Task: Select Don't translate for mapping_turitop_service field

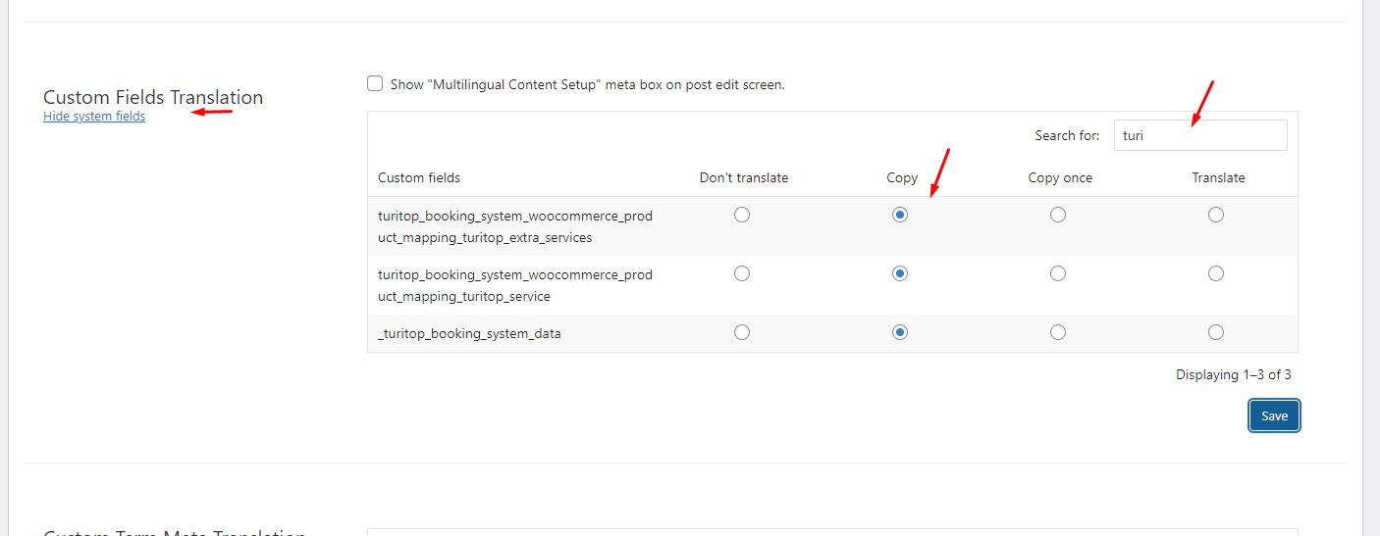Action: tap(742, 274)
